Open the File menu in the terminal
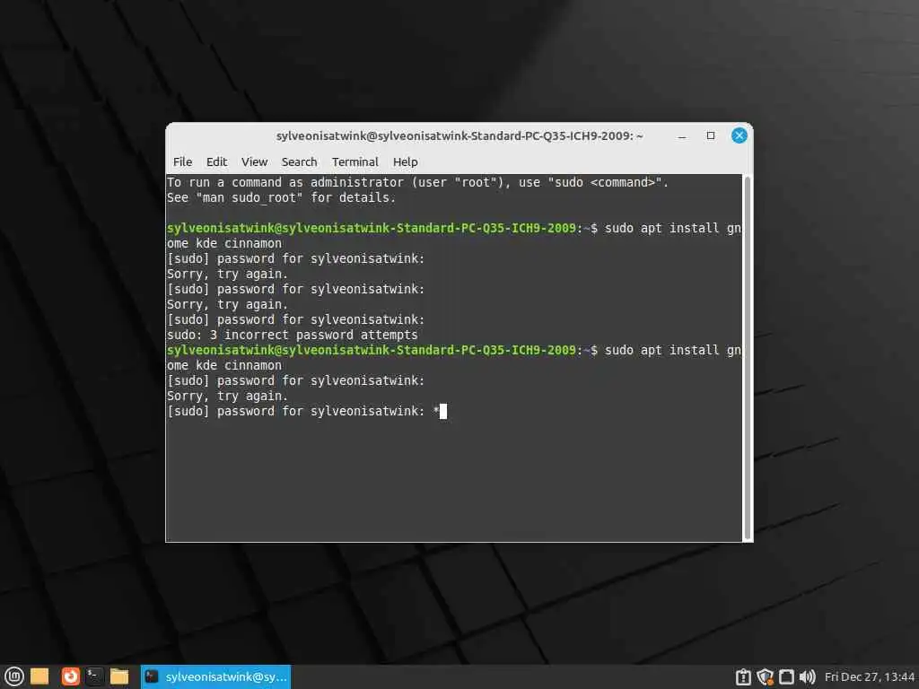The height and width of the screenshot is (689, 919). [x=182, y=161]
